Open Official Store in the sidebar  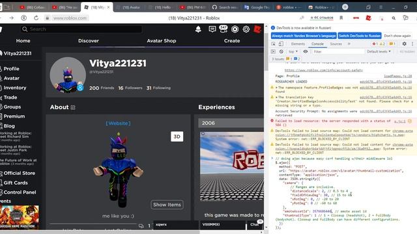click(19, 174)
